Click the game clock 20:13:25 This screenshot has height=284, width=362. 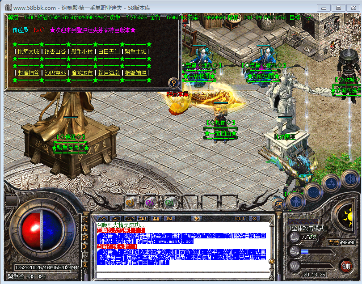pyautogui.click(x=314, y=275)
